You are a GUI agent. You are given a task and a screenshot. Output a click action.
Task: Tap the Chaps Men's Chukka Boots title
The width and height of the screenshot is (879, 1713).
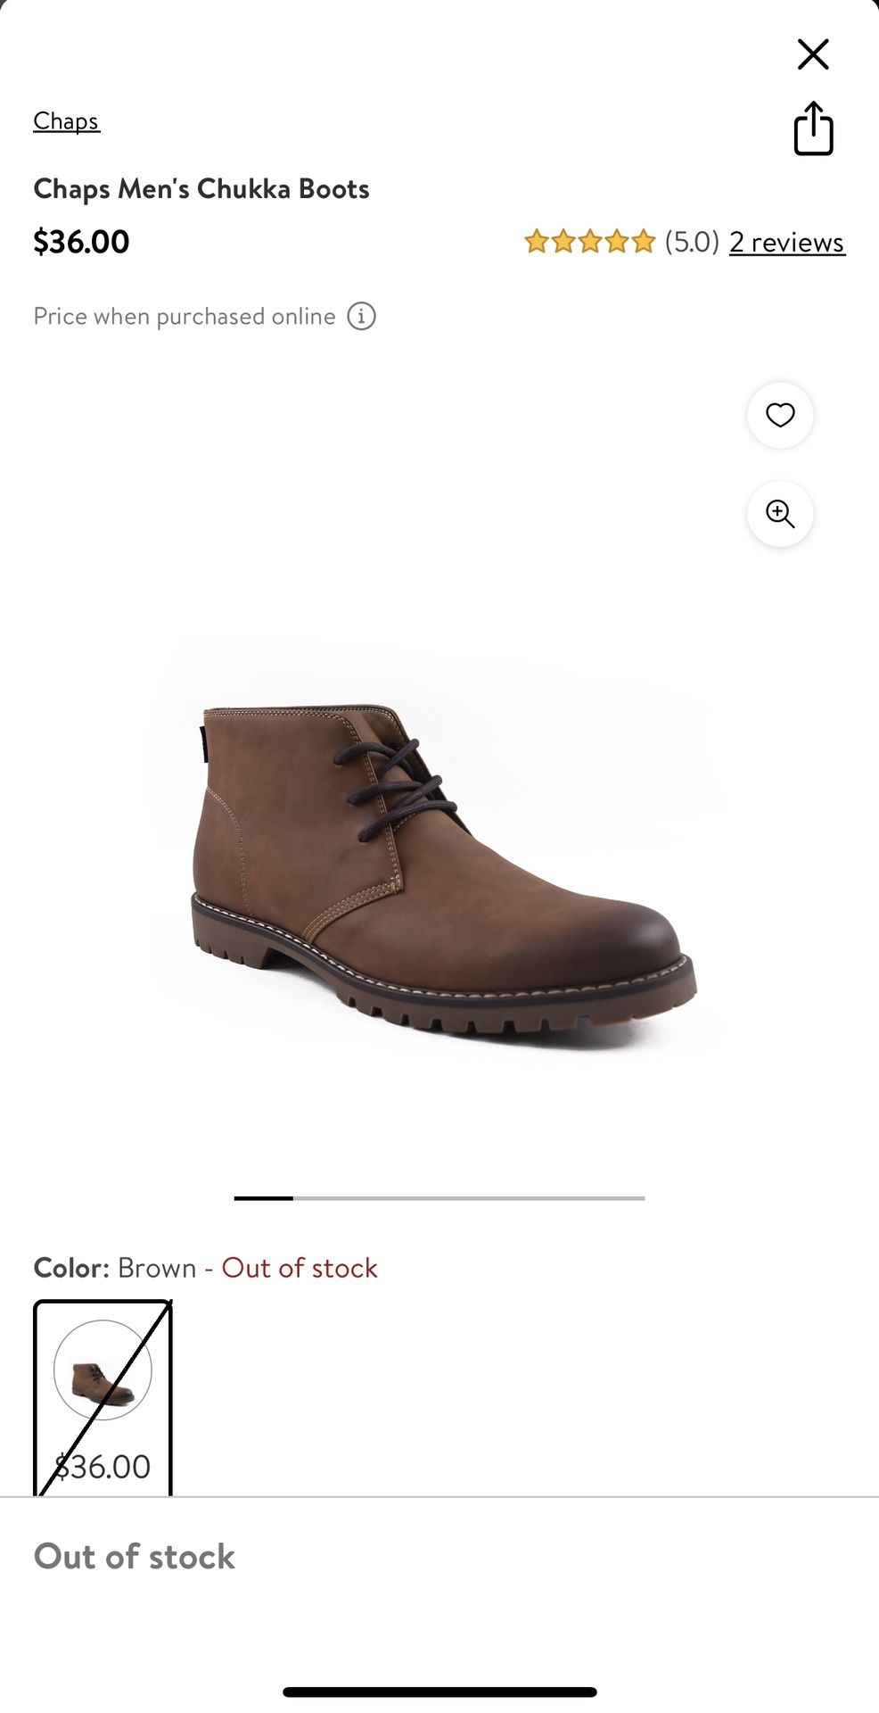click(201, 189)
